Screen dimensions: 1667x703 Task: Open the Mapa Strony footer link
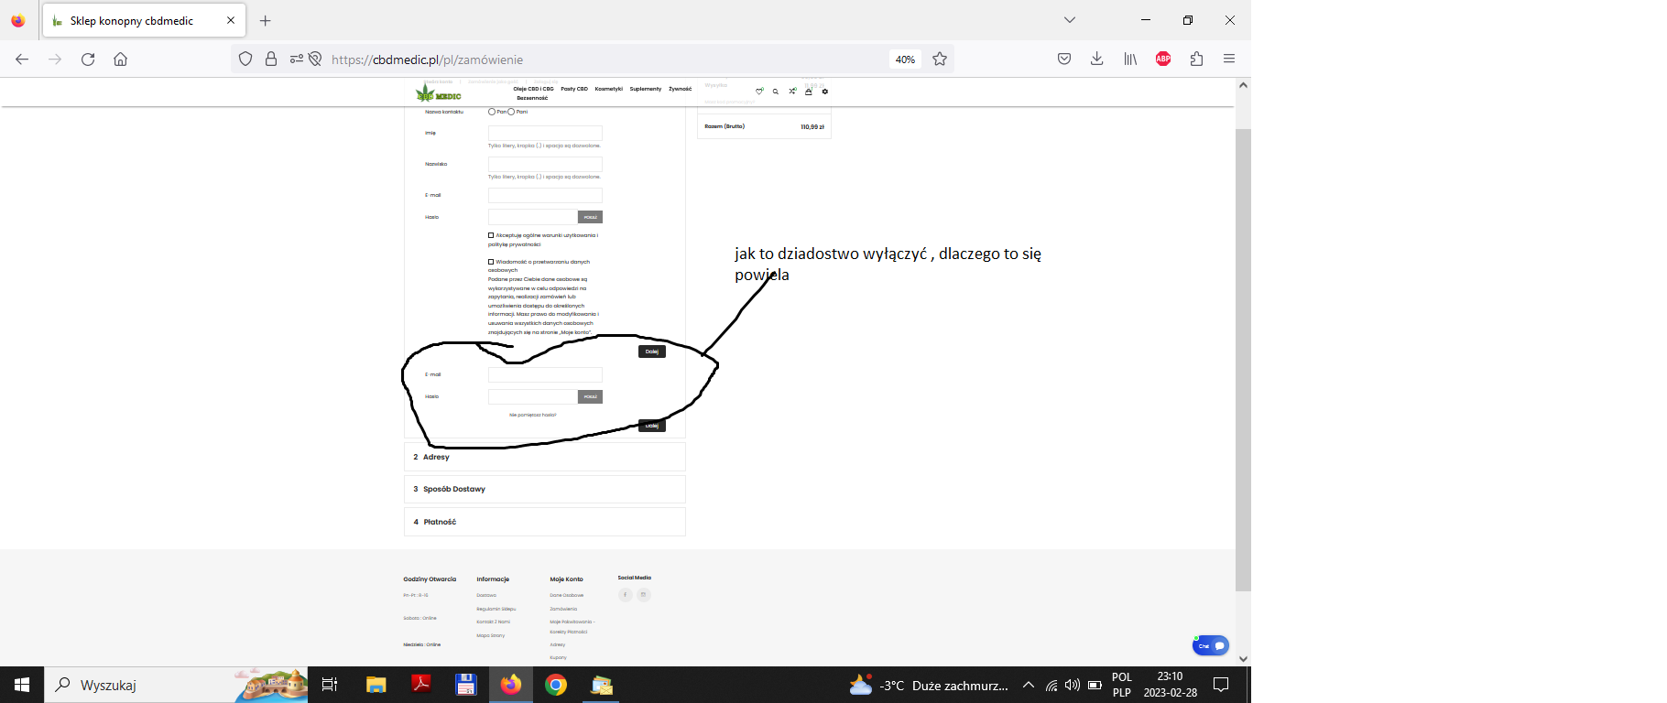click(491, 635)
